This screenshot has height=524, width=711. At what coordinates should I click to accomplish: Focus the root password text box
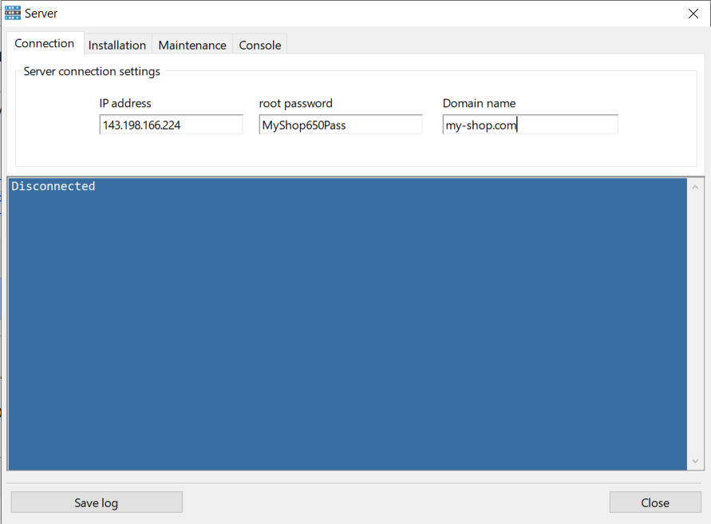pos(341,125)
